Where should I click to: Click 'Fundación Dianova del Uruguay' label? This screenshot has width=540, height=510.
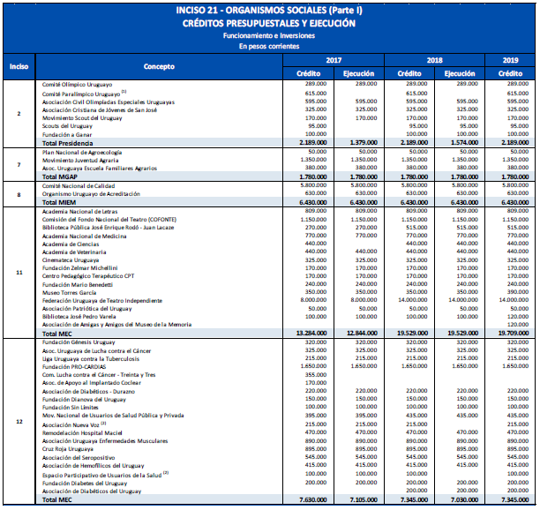pyautogui.click(x=84, y=400)
